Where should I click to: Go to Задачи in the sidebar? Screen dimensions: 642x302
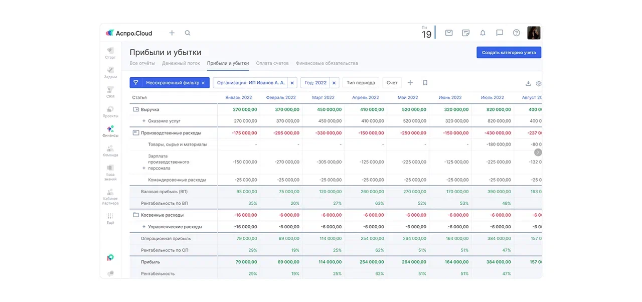[x=110, y=72]
